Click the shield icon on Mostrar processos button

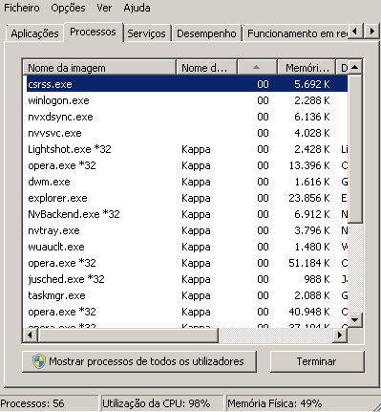coord(39,361)
